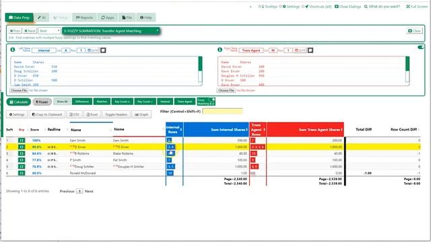The width and height of the screenshot is (431, 242).
Task: Select the Internal filter button
Action: [165, 102]
